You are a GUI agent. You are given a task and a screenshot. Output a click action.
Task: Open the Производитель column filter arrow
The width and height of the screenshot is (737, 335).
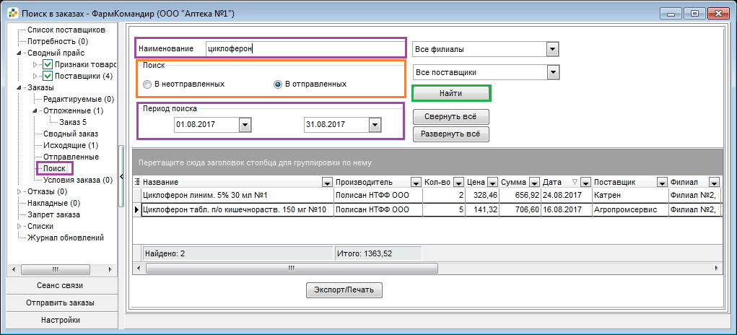coord(416,182)
